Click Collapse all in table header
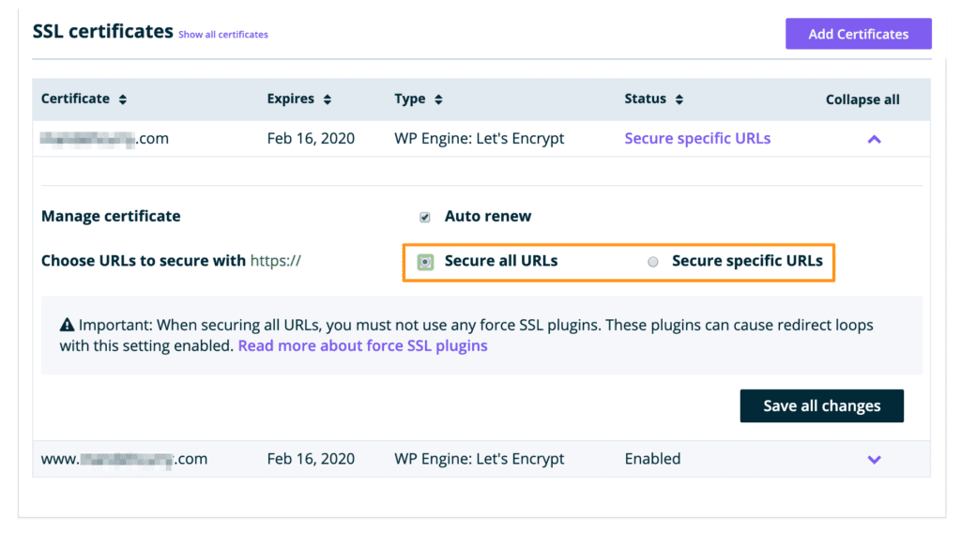Image resolution: width=961 pixels, height=534 pixels. pyautogui.click(x=862, y=99)
